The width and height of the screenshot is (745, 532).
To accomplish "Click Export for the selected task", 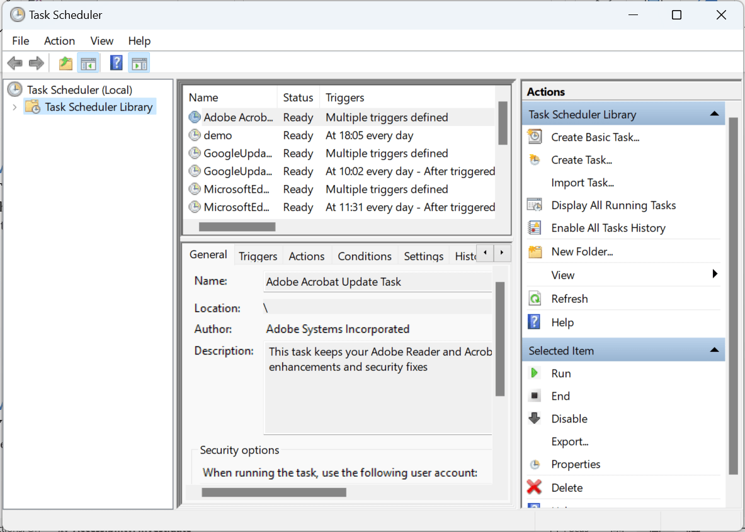I will 570,441.
